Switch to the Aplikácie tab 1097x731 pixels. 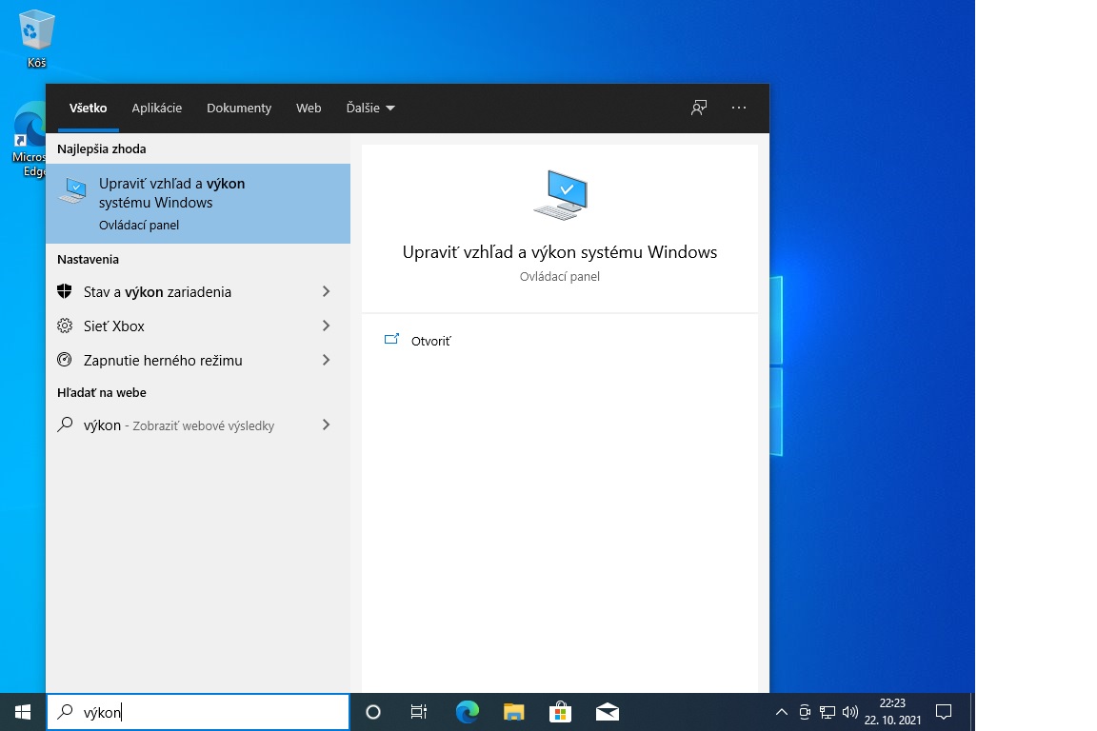pyautogui.click(x=157, y=109)
